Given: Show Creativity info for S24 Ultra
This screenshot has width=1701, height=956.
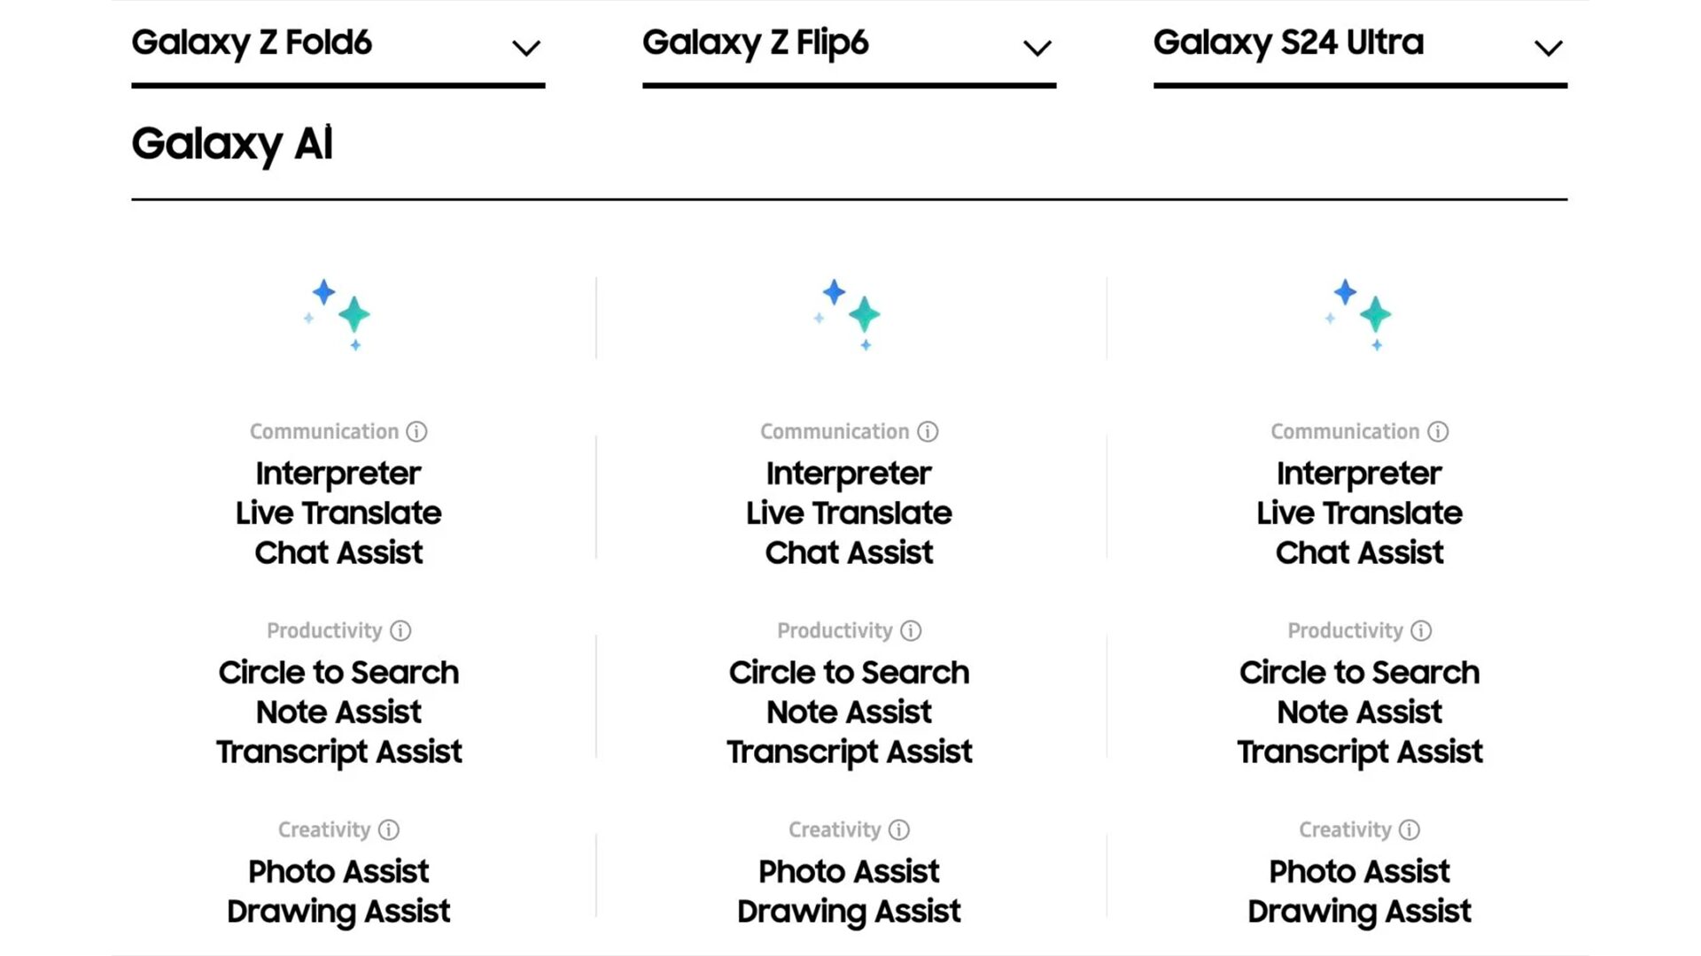Looking at the screenshot, I should click(x=1410, y=830).
